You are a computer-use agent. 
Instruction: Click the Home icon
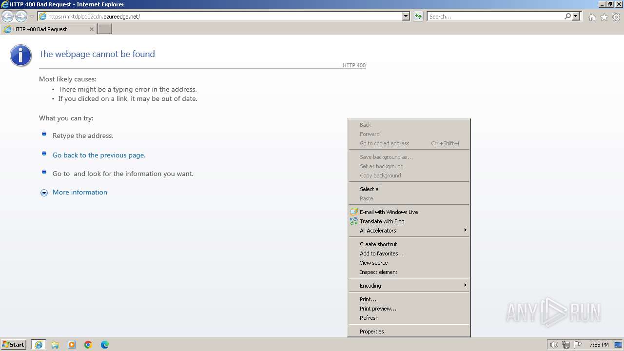[x=592, y=17]
